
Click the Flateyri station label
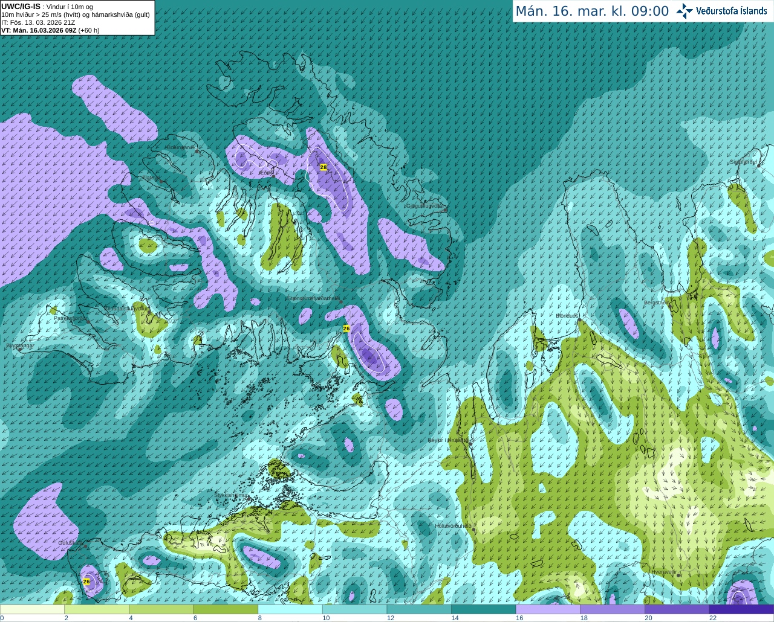pyautogui.click(x=150, y=178)
